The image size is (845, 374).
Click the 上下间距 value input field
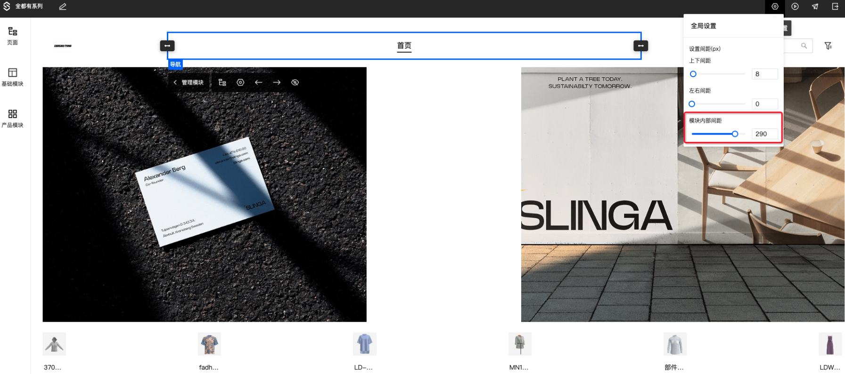(x=764, y=74)
